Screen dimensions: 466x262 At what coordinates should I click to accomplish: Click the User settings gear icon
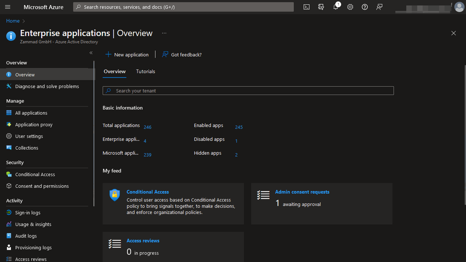coord(9,136)
